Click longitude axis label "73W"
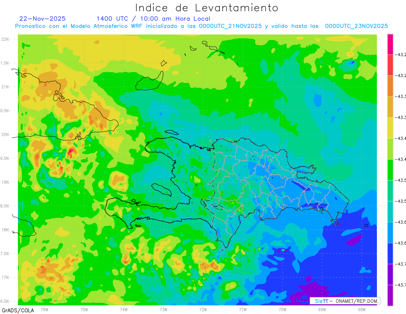Viewport: 406px width, 314px height. 163,310
